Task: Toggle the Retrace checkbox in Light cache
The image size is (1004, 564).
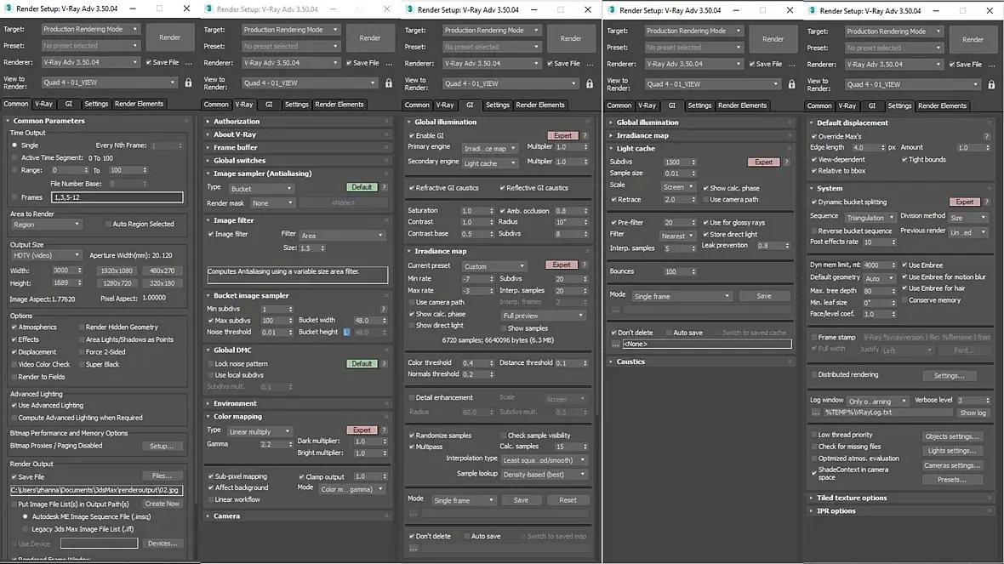Action: pyautogui.click(x=614, y=200)
